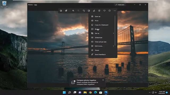Minimize the Photos window
This screenshot has width=170, height=95.
135,5
